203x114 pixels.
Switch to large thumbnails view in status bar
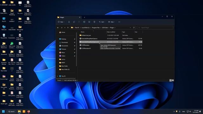(173, 80)
